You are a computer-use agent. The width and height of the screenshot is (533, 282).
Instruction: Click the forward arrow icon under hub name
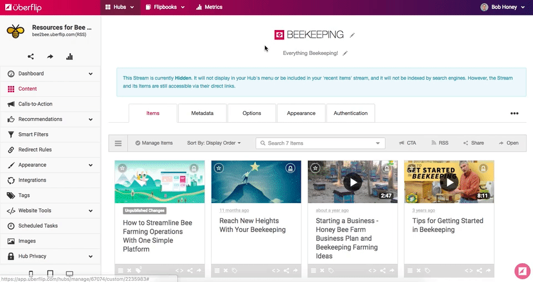coord(50,57)
